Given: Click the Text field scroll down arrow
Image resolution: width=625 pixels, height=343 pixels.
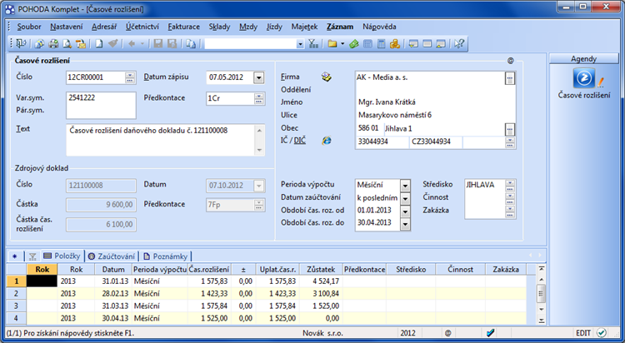Looking at the screenshot, I should 259,150.
